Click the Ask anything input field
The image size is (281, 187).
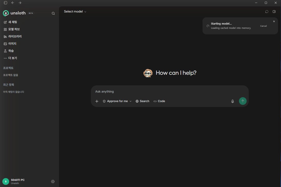click(x=170, y=91)
